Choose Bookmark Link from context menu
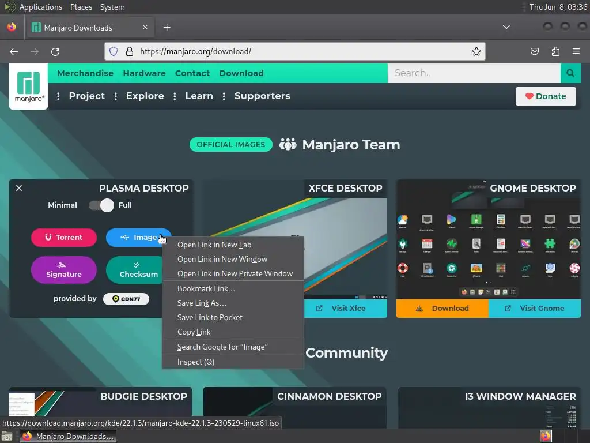The height and width of the screenshot is (443, 590). coord(233,288)
